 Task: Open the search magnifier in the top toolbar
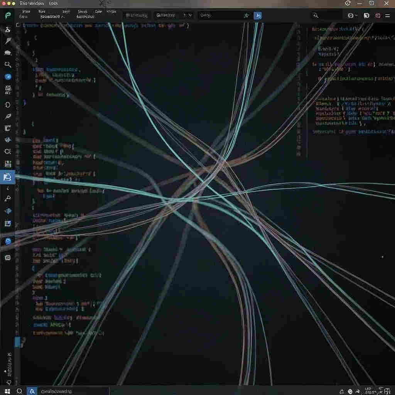click(316, 15)
